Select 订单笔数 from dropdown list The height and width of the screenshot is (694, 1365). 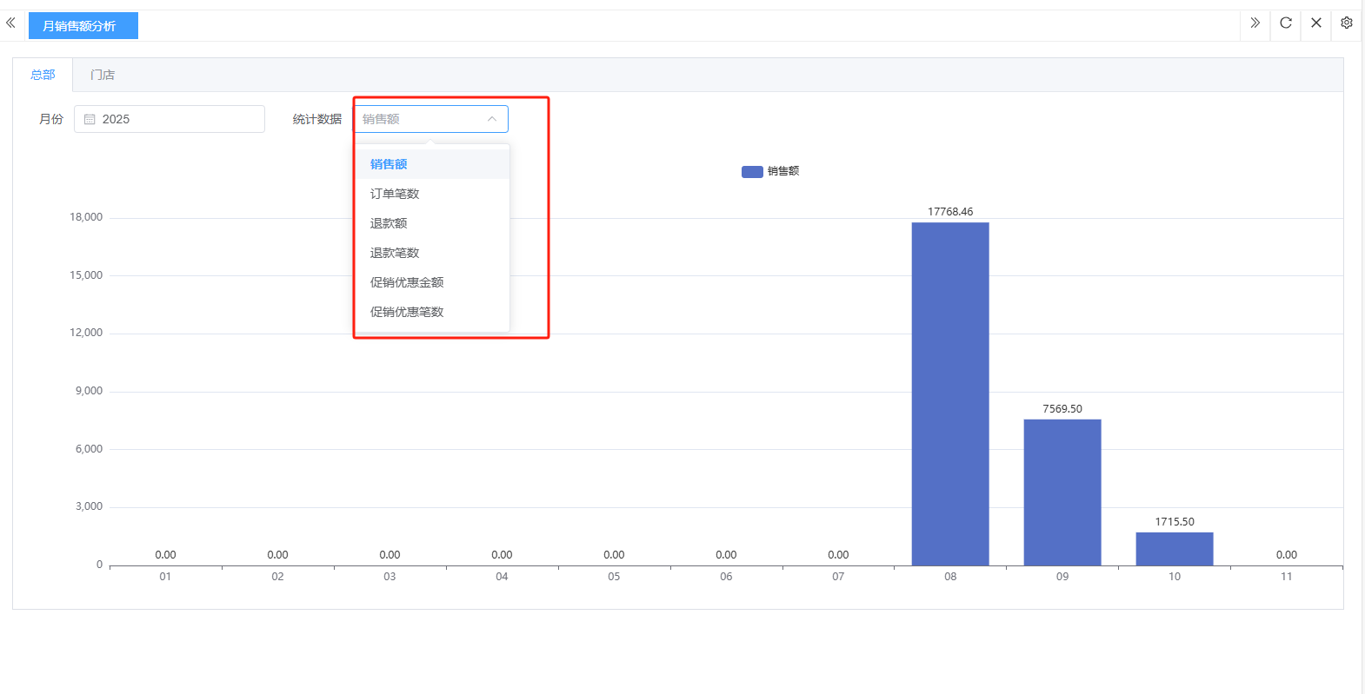395,194
